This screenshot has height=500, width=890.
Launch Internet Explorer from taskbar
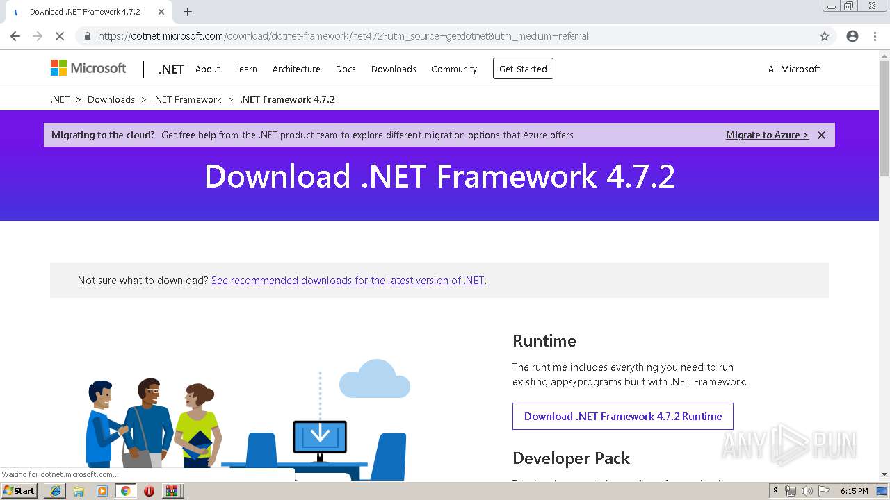coord(55,491)
